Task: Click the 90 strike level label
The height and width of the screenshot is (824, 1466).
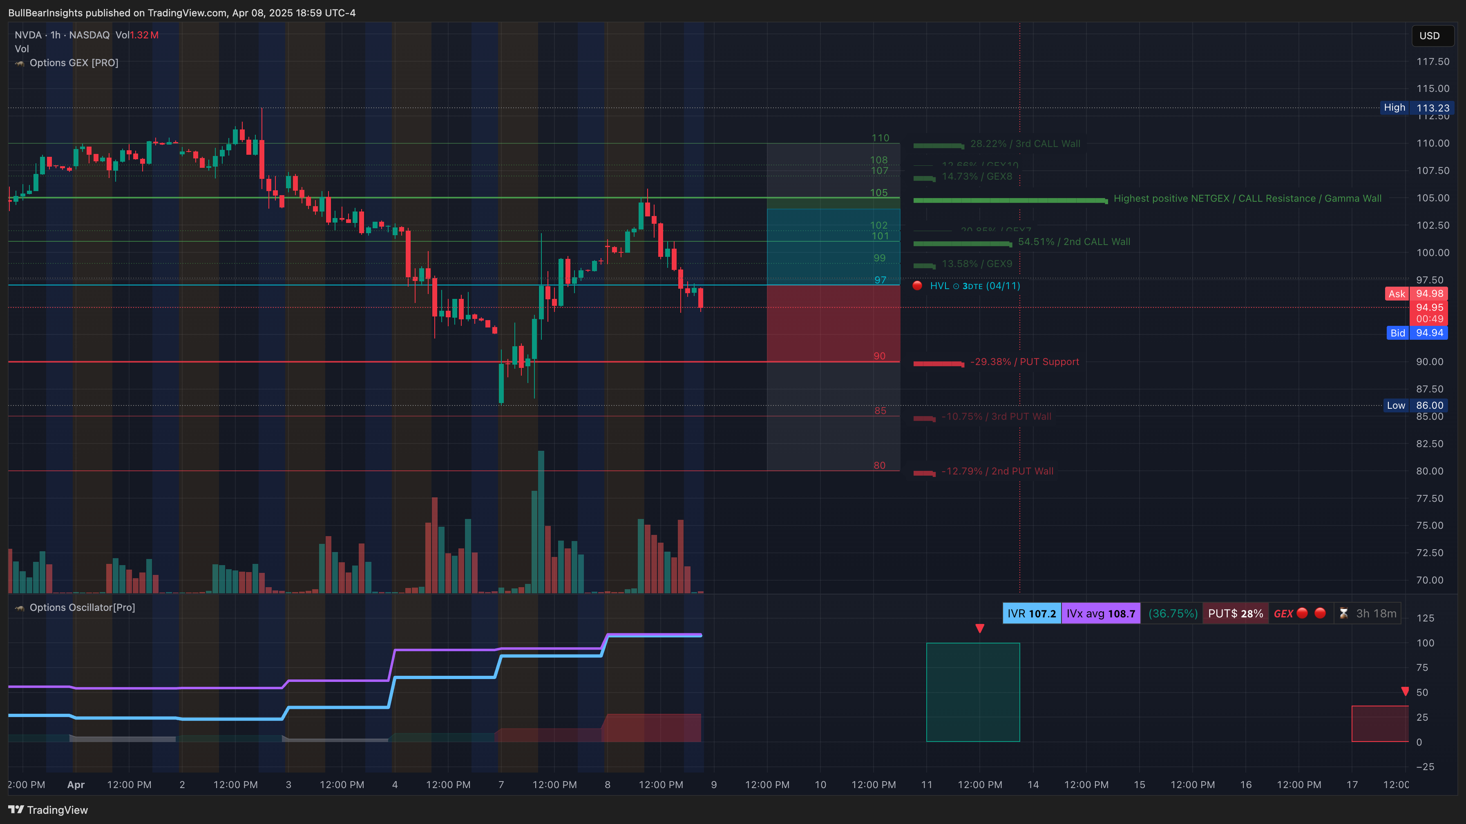Action: tap(880, 356)
